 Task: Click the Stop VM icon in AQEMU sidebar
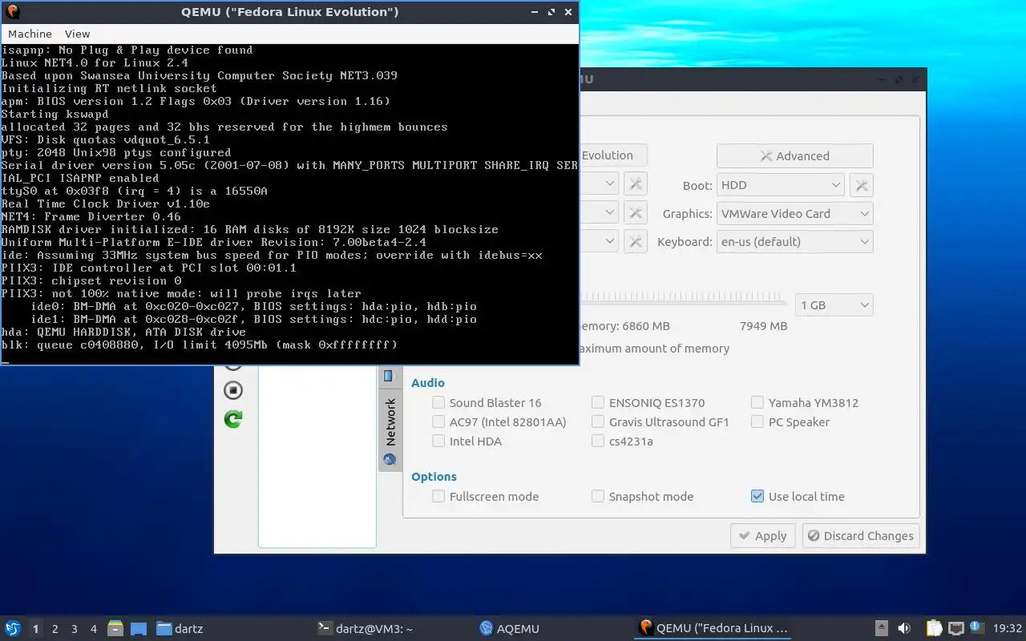click(233, 390)
